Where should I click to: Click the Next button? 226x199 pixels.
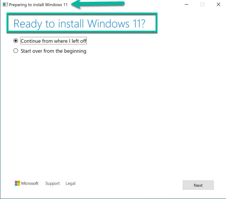tap(198, 185)
